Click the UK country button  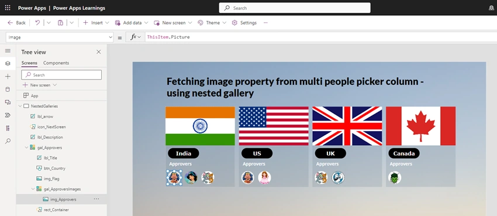330,153
